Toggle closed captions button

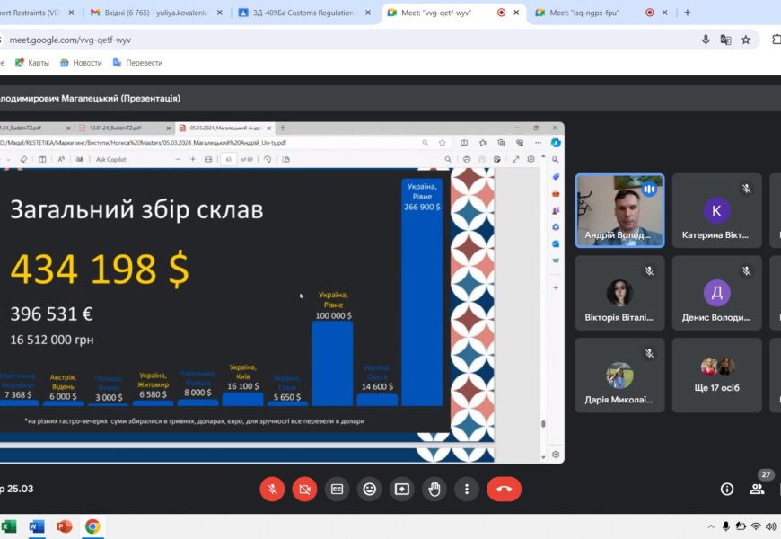click(x=337, y=489)
